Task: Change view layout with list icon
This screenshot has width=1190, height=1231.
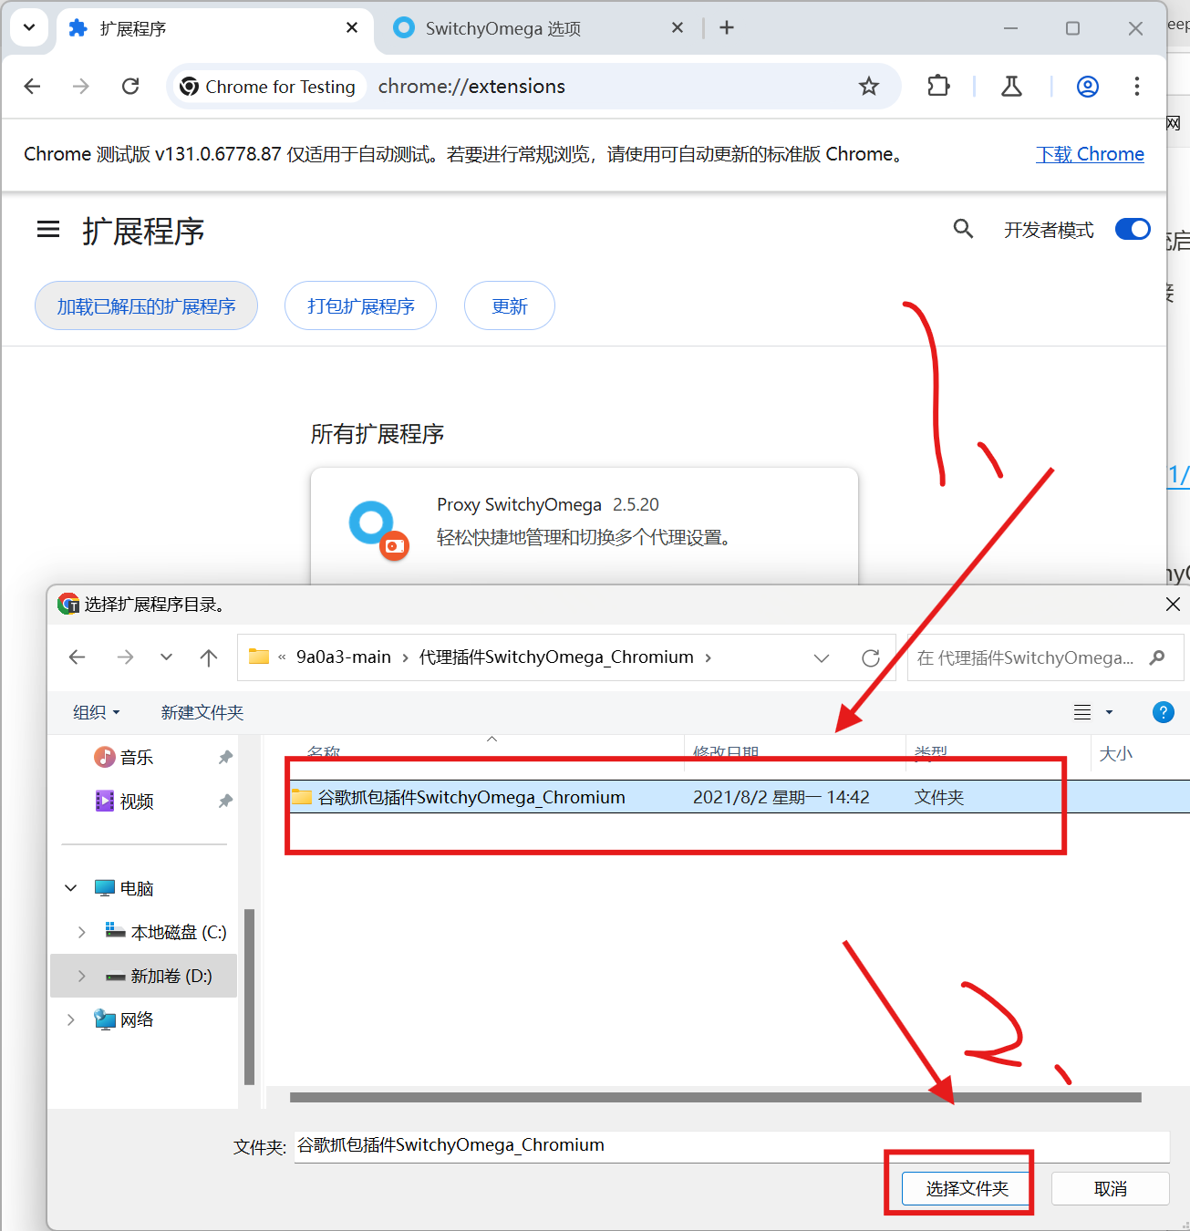Action: [x=1082, y=712]
